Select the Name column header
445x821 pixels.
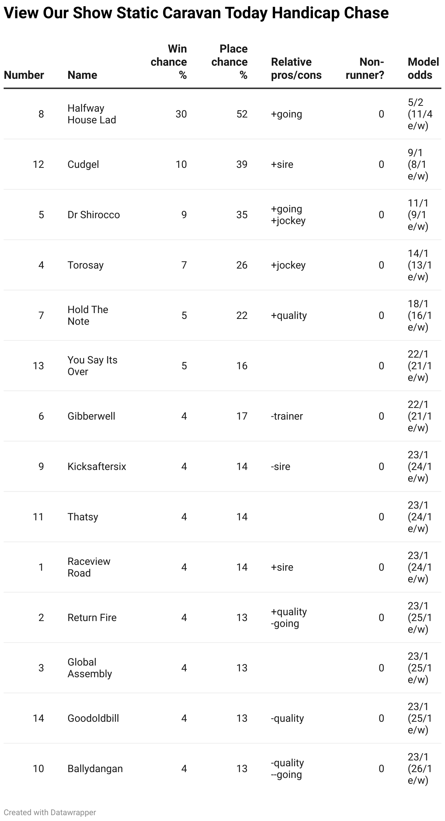[x=82, y=75]
